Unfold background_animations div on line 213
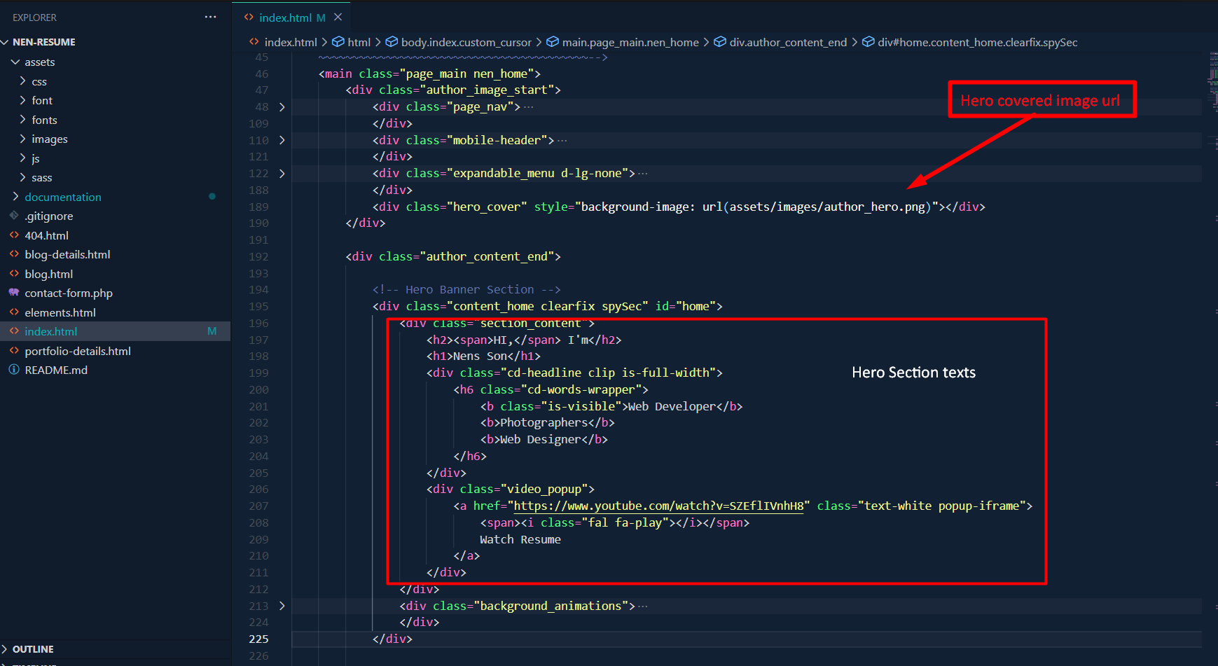This screenshot has height=666, width=1218. pyautogui.click(x=282, y=606)
